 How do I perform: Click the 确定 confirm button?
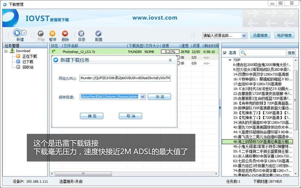point(92,116)
